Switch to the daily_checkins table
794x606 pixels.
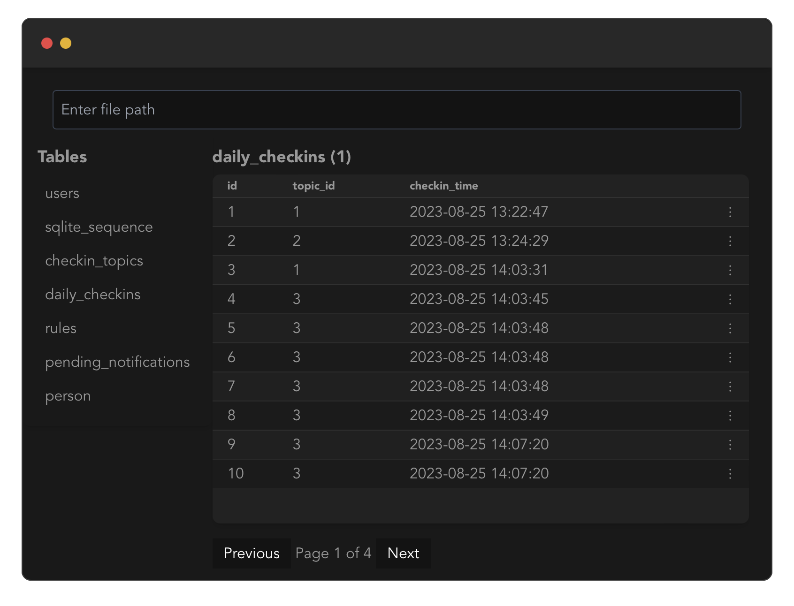click(x=93, y=295)
